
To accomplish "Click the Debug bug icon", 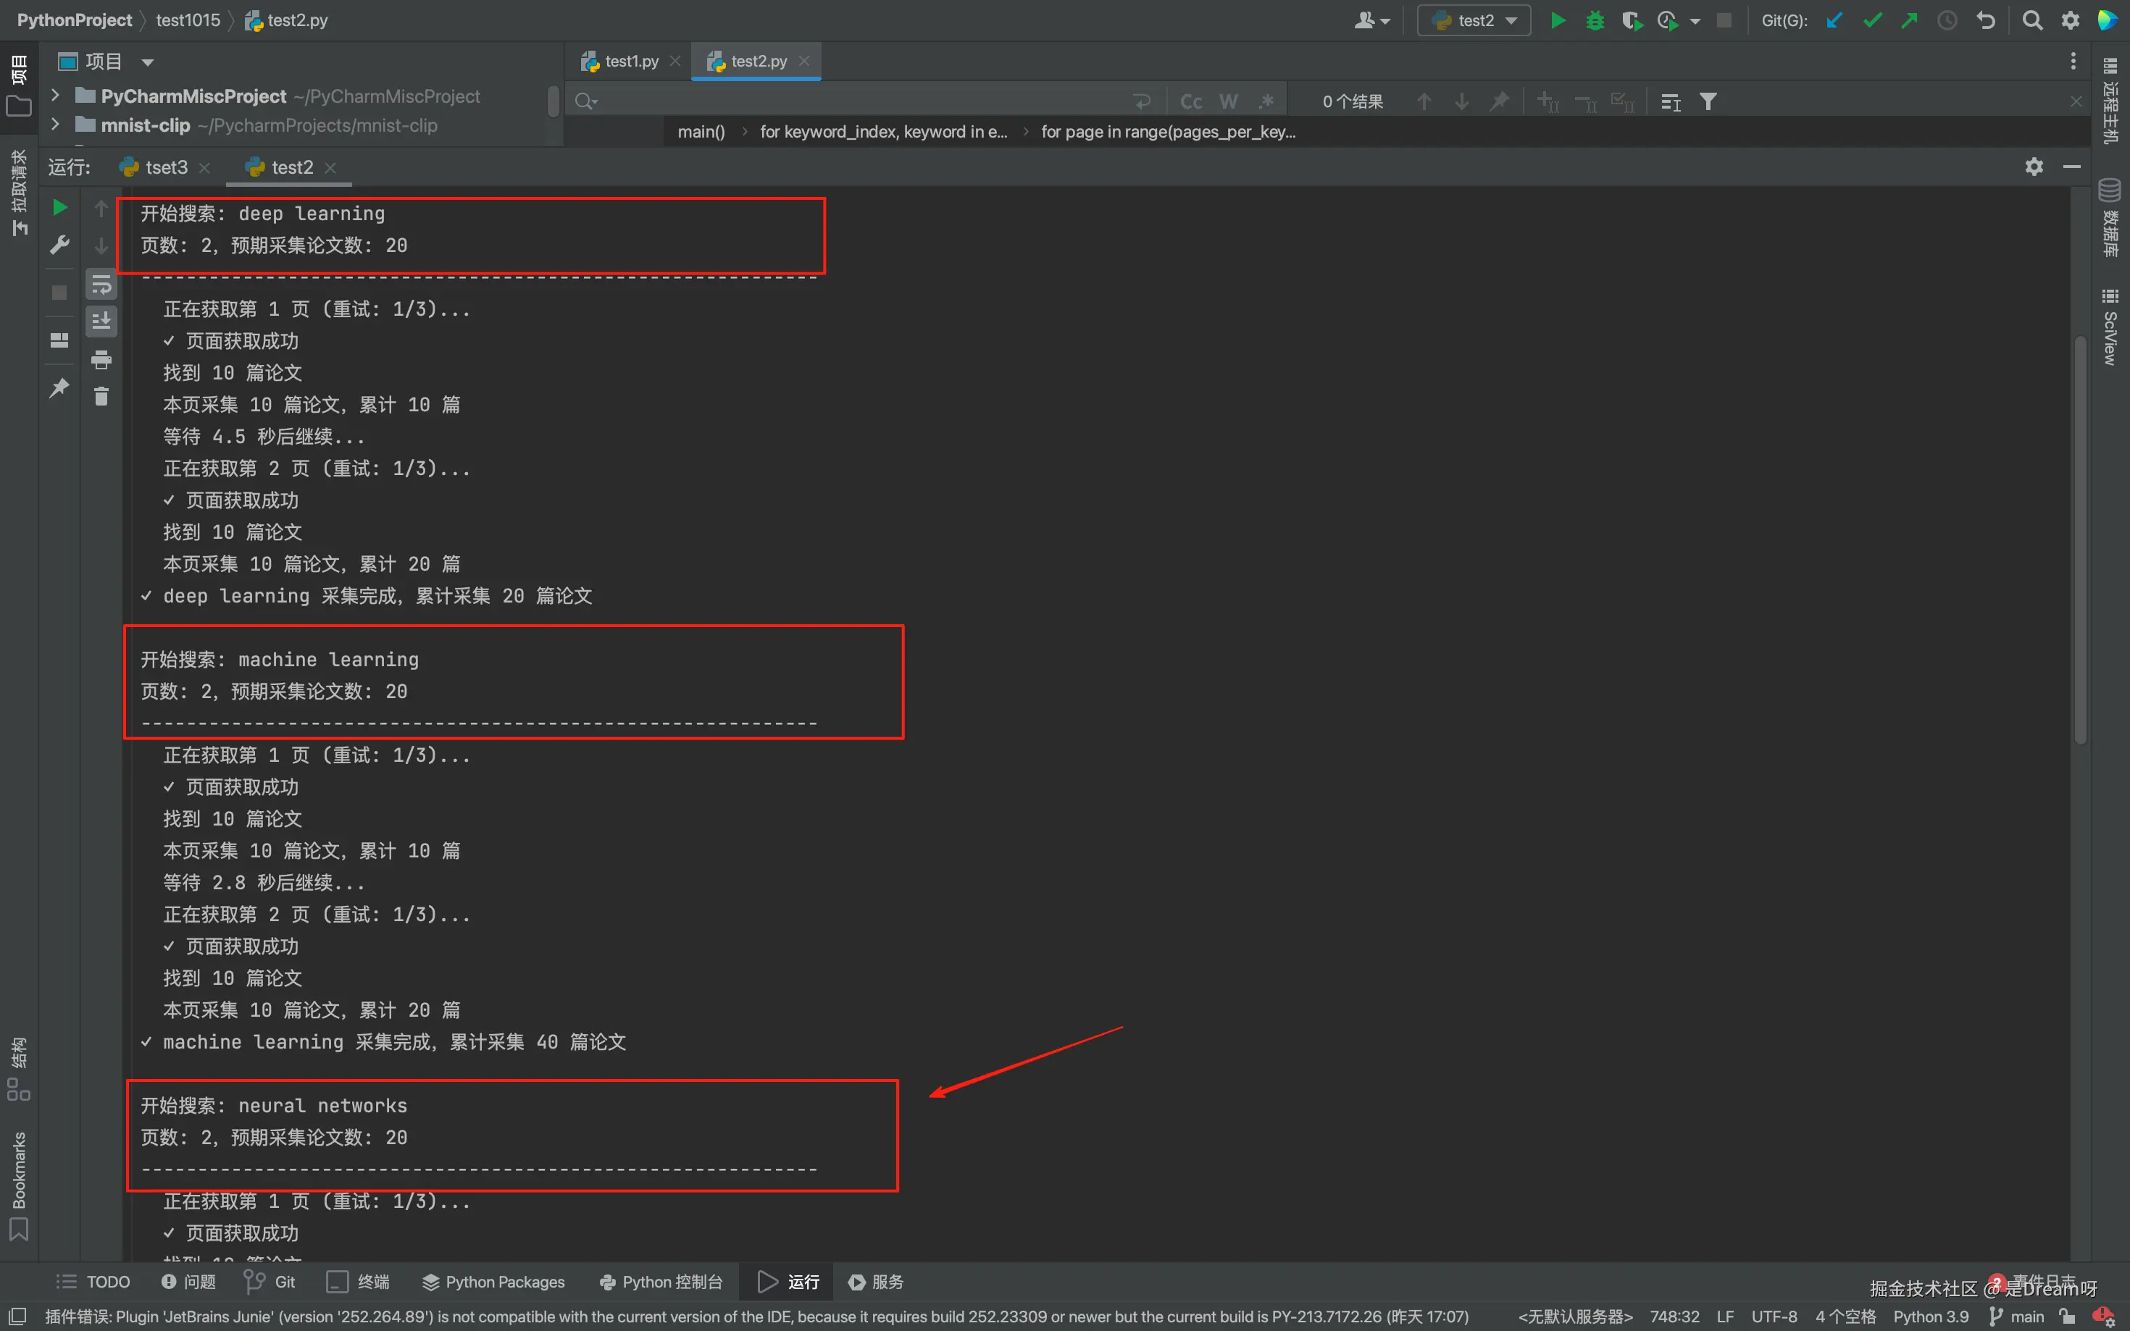I will [1595, 20].
